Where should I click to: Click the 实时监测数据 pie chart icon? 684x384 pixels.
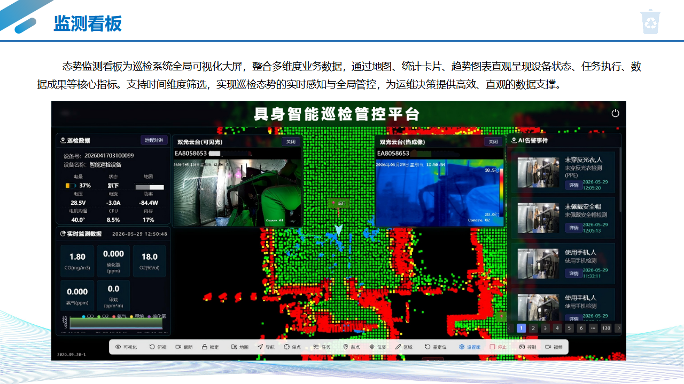[x=63, y=234]
